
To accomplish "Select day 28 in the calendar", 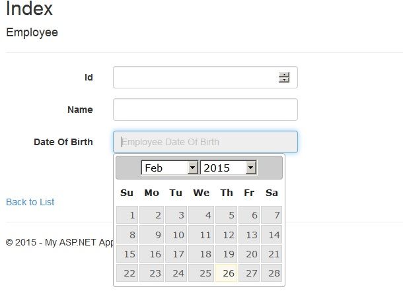I will (272, 273).
